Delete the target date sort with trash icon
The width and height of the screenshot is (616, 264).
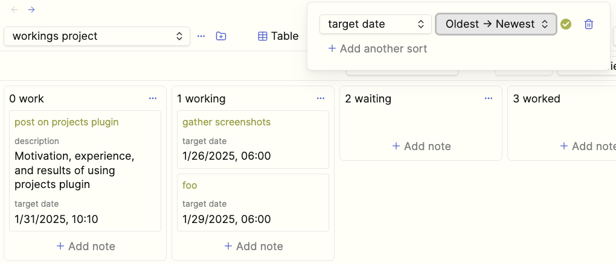[x=588, y=24]
